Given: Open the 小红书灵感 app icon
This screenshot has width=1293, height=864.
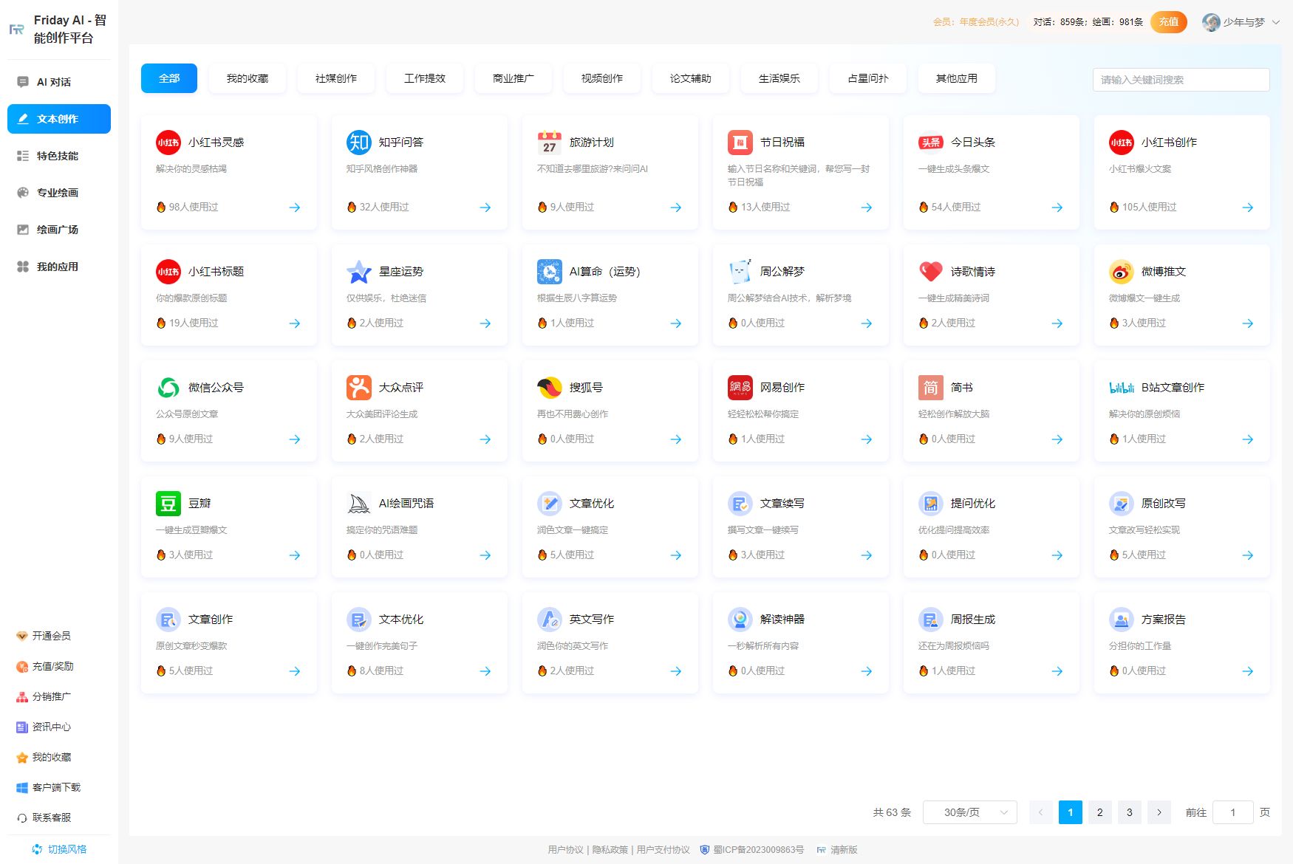Looking at the screenshot, I should pos(168,143).
